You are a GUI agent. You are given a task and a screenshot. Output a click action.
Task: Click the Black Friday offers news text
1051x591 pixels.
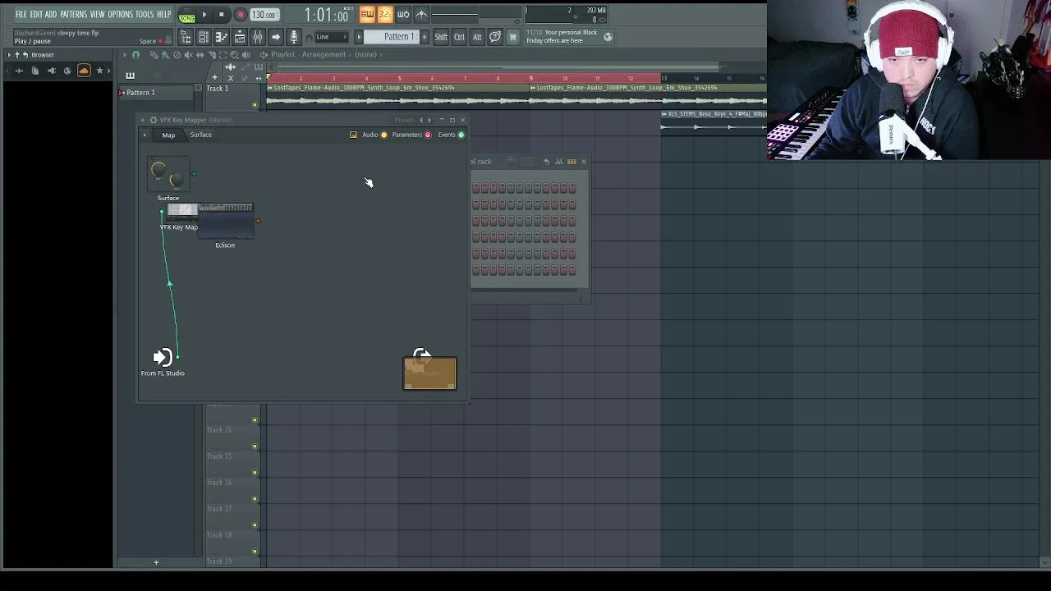coord(562,36)
